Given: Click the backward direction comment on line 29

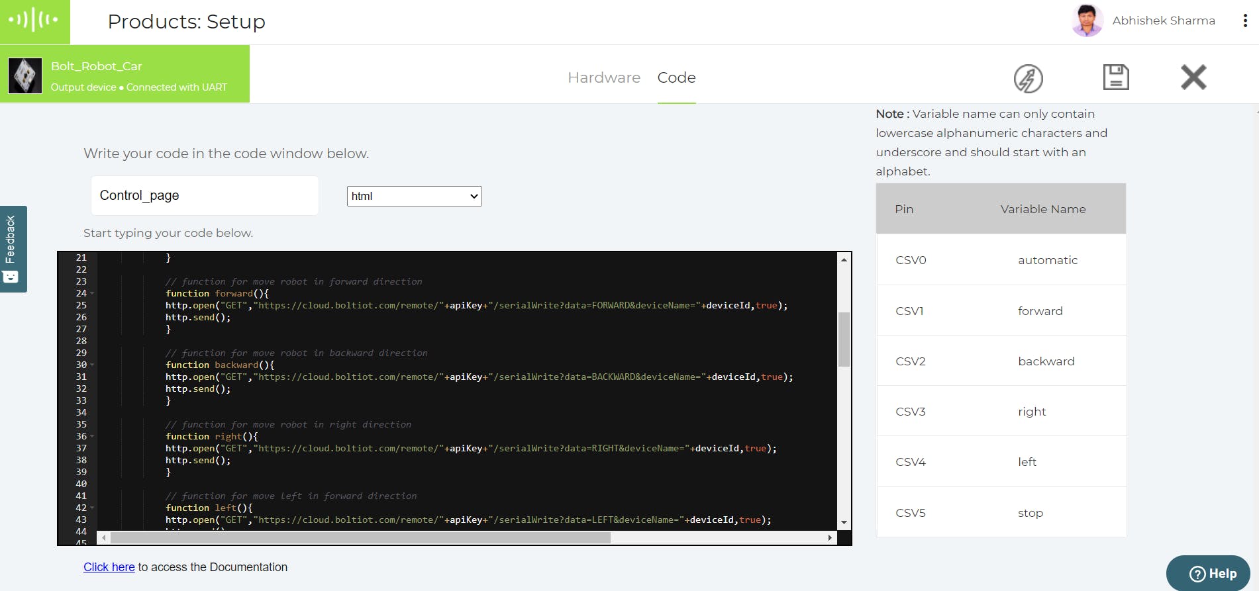Looking at the screenshot, I should (x=296, y=353).
